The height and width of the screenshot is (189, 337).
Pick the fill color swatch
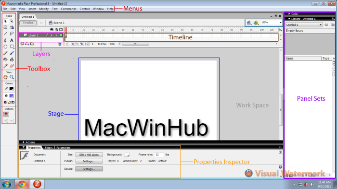12,95
